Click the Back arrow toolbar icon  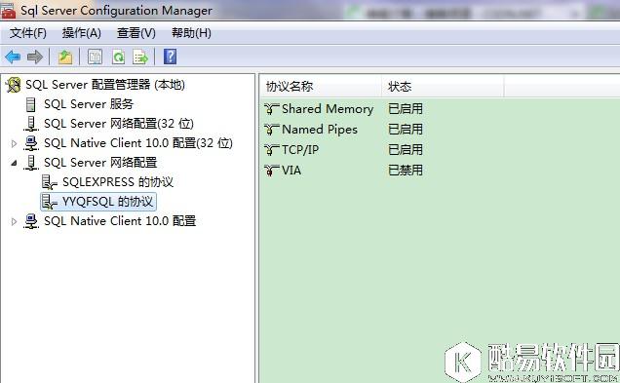click(13, 57)
